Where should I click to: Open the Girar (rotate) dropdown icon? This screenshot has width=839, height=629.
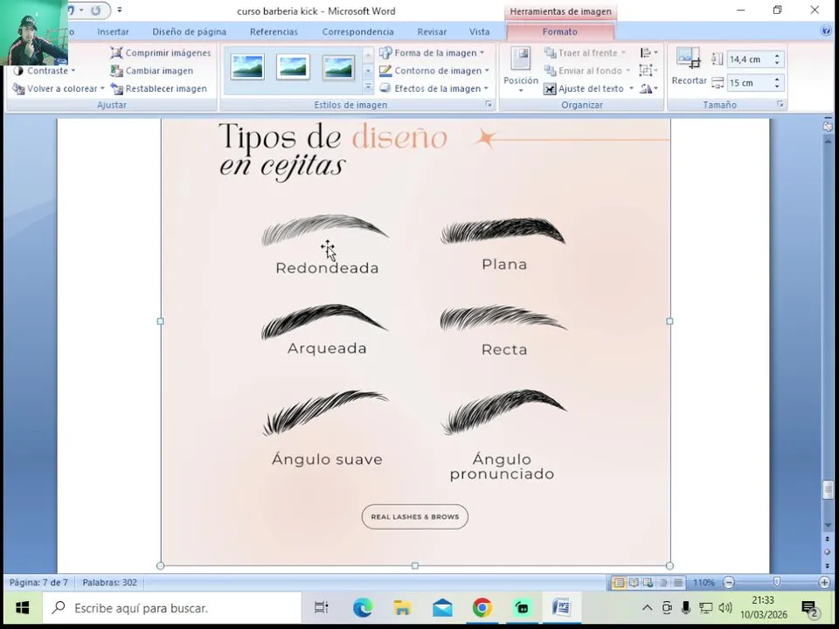click(x=649, y=89)
